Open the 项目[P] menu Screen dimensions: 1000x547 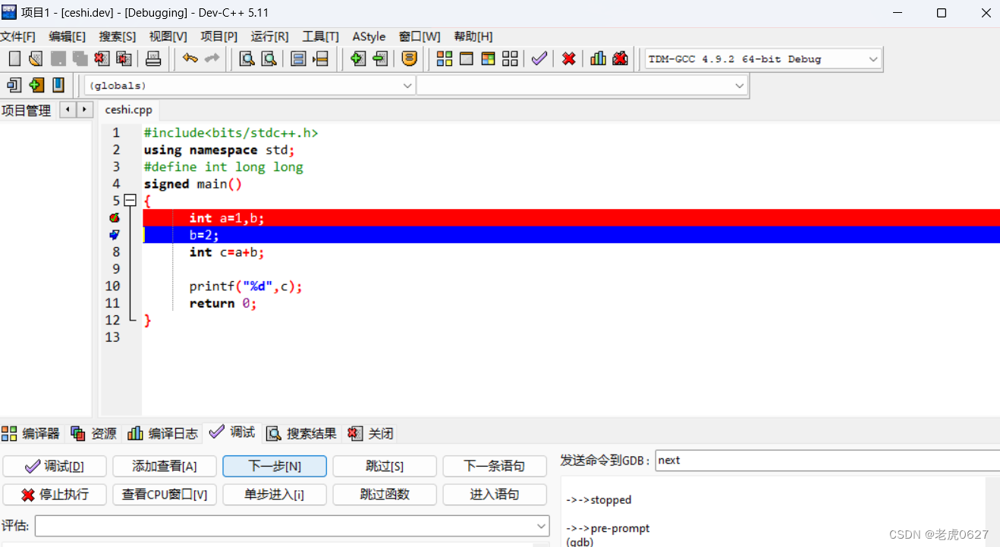click(219, 36)
